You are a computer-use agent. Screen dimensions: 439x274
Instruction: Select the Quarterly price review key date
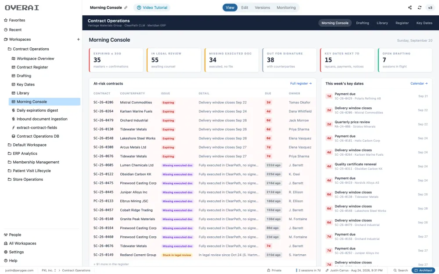point(377,124)
